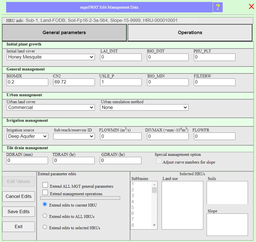Screen dimensions: 256x242
Task: Click the DIVMAX input field
Action: click(168, 136)
